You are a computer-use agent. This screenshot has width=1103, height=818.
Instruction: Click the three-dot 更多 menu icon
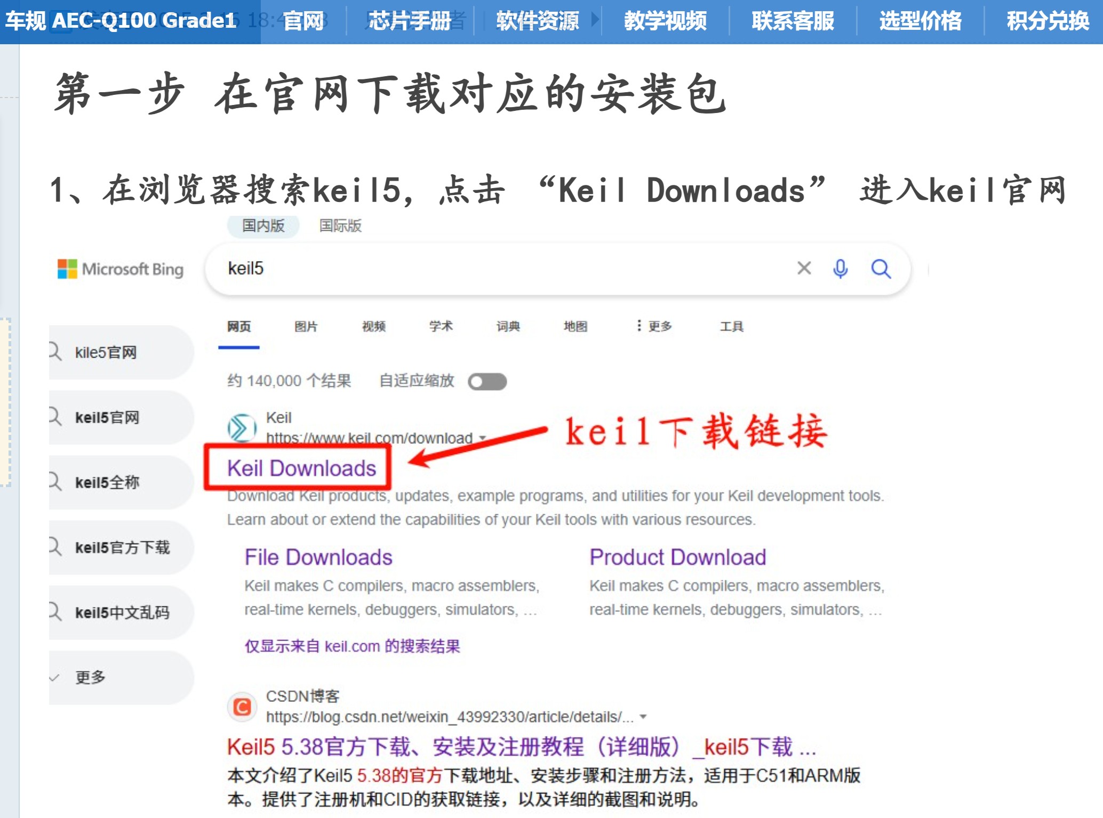click(x=639, y=326)
